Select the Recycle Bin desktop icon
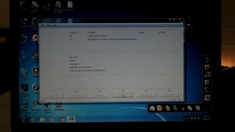Screen dimensions: 235x132 tap(24, 56)
